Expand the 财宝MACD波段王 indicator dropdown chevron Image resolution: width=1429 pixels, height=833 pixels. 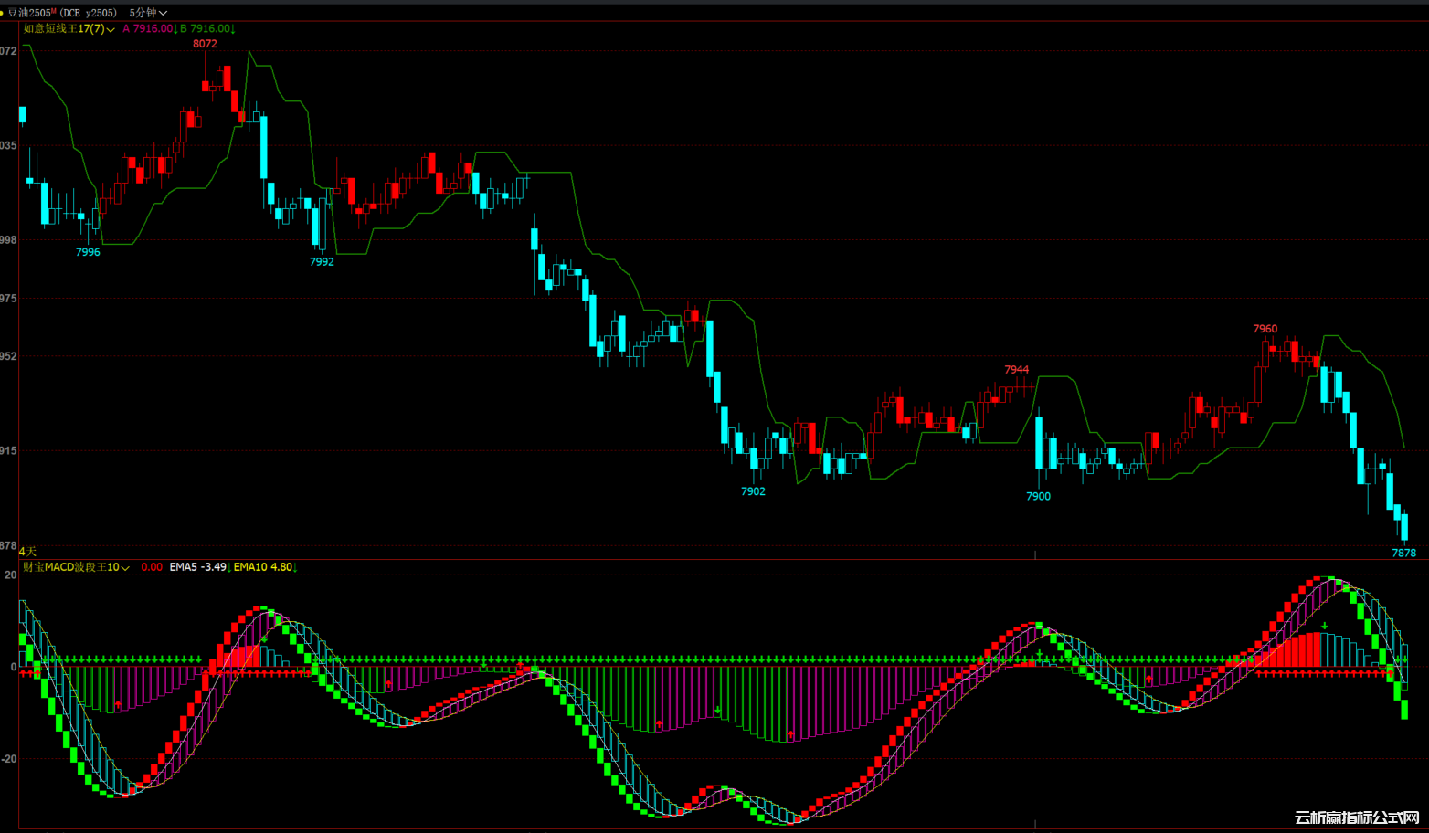coord(125,568)
